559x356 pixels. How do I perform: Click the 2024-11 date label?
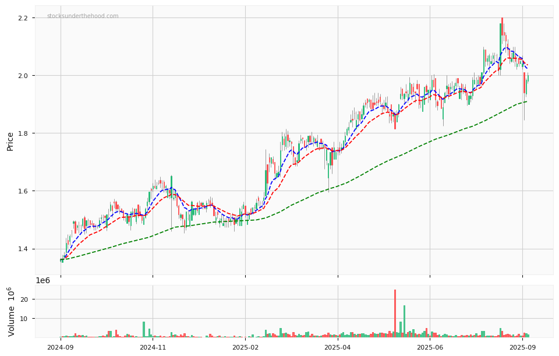click(153, 347)
